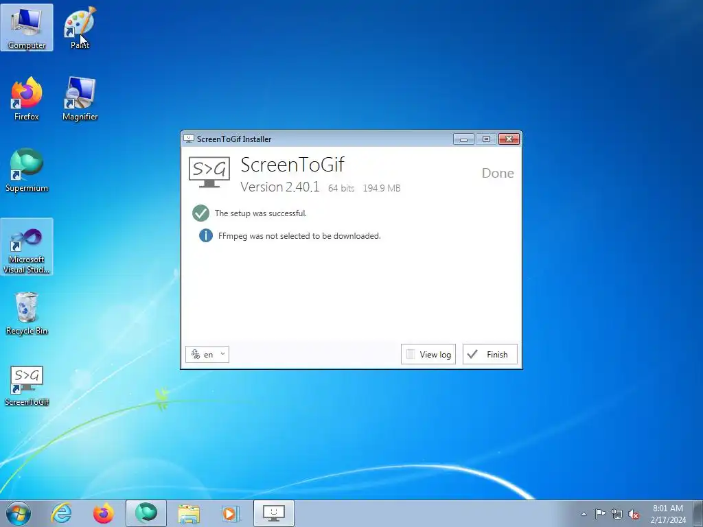
Task: Open the Paint desktop shortcut
Action: [x=80, y=27]
